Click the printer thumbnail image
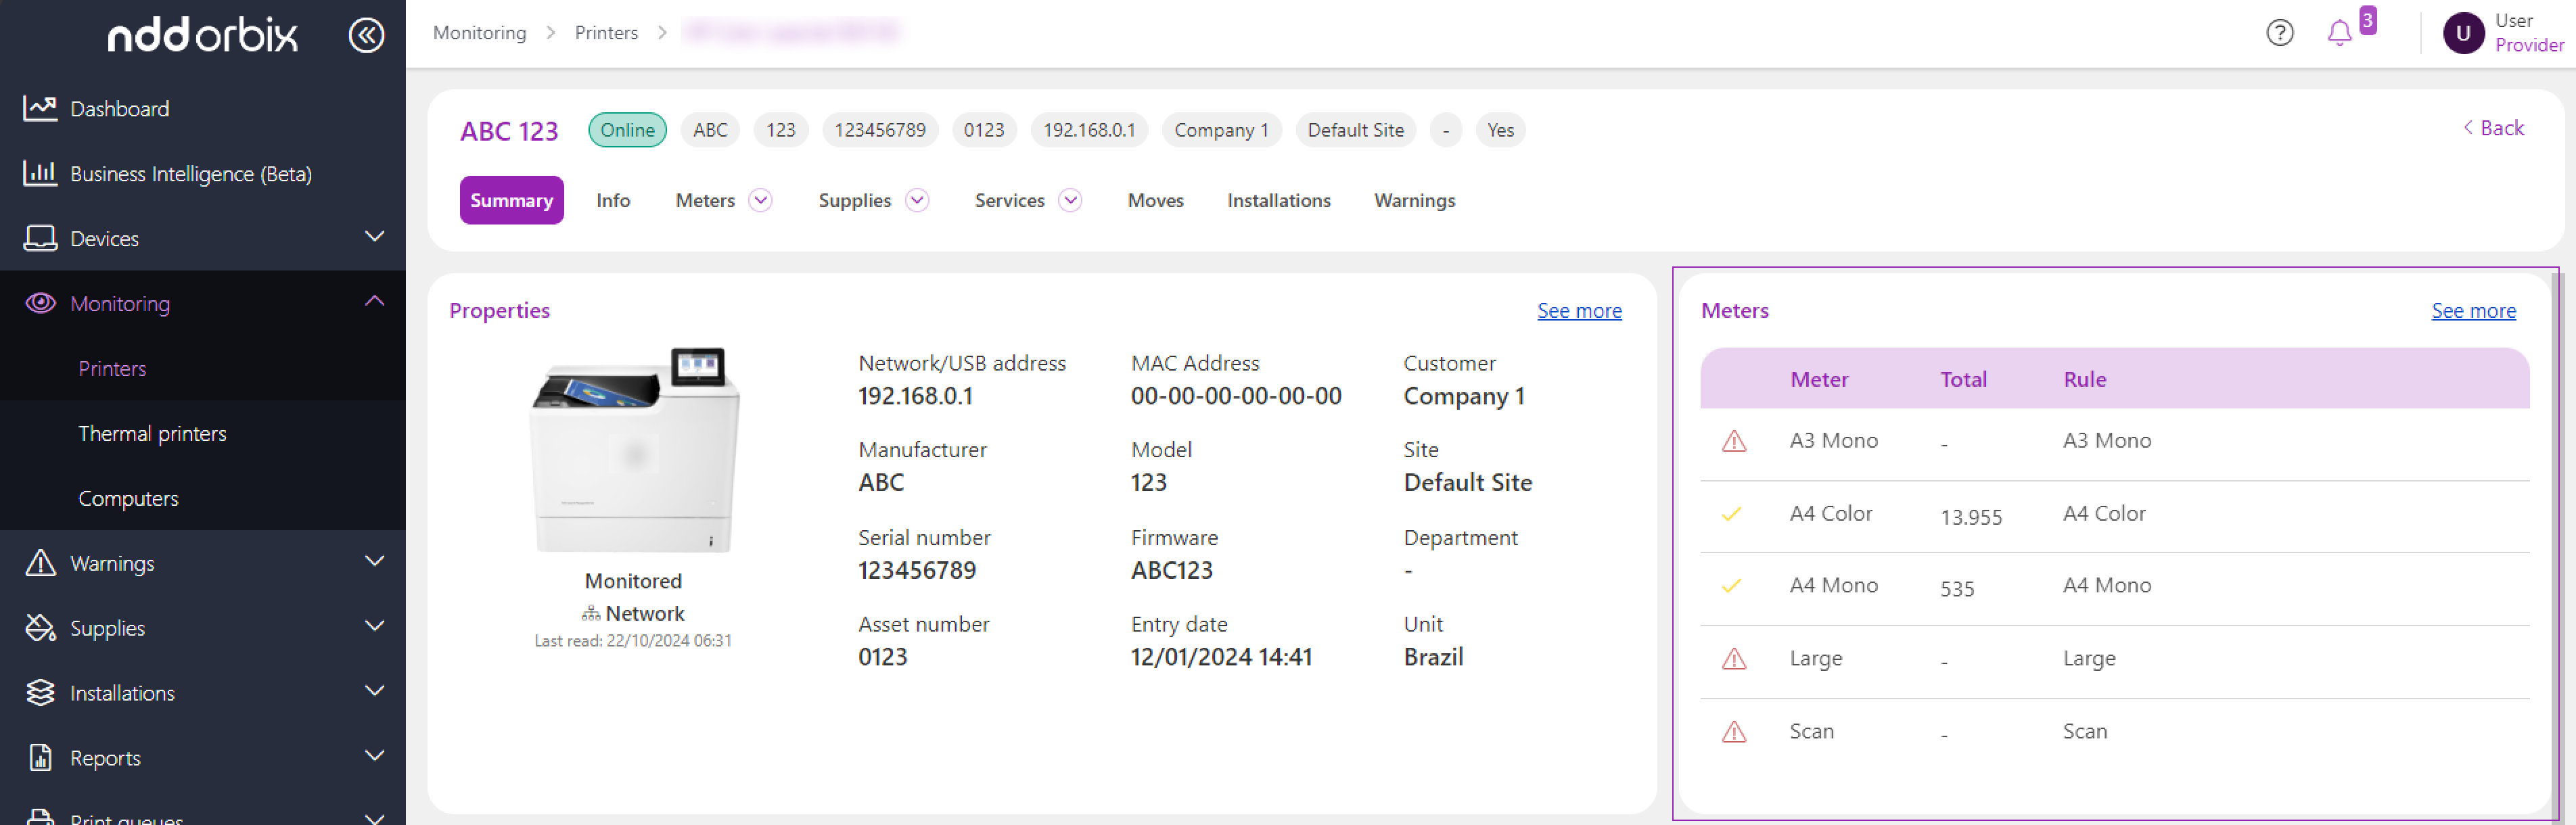 tap(634, 450)
